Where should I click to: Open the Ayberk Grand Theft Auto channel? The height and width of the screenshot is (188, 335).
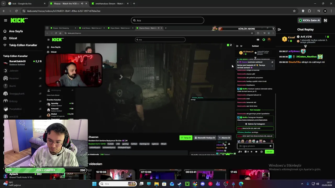point(22,176)
